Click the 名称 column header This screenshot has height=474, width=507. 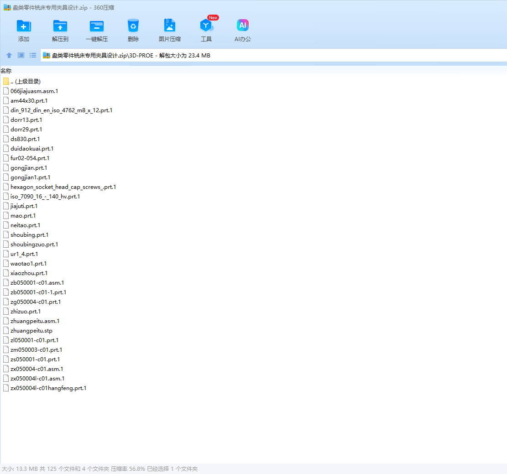pyautogui.click(x=6, y=71)
